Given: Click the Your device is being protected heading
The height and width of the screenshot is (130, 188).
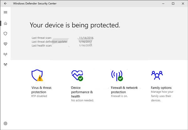Looking at the screenshot, I should click(75, 25).
